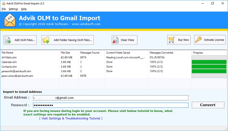Click the All Mails.olm progress bar
This screenshot has width=228, height=131.
pos(209,57)
